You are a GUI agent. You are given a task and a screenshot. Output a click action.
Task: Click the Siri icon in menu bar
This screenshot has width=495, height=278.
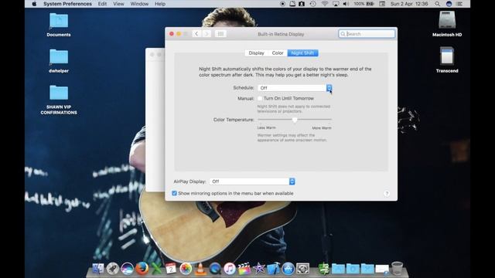(449, 4)
